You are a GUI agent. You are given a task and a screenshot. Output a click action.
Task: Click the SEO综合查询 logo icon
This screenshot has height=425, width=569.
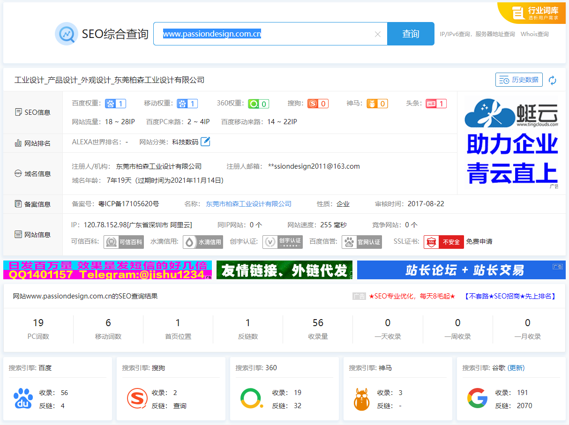pos(67,33)
